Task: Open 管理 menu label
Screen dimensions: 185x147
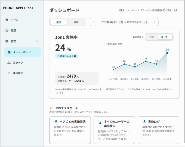Action: click(x=13, y=41)
